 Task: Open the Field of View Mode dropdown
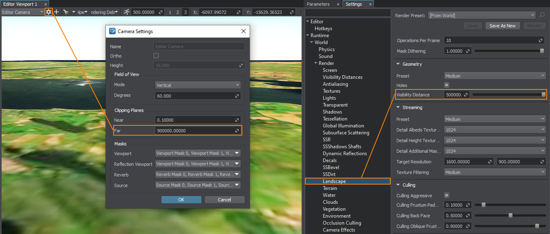[x=198, y=85]
